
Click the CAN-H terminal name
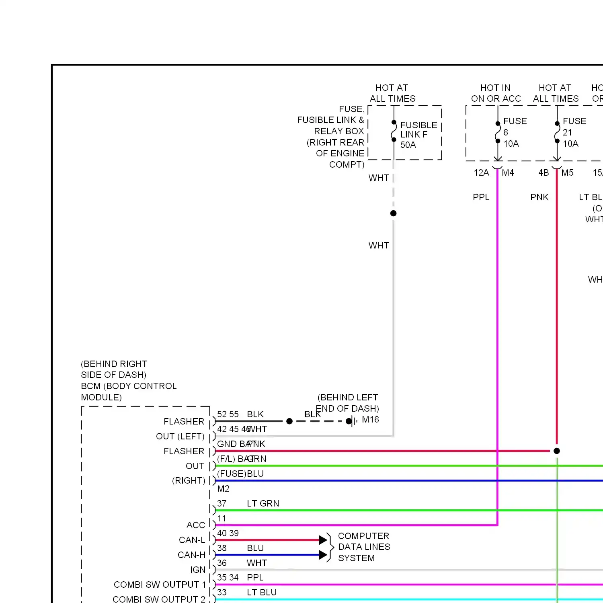(192, 555)
